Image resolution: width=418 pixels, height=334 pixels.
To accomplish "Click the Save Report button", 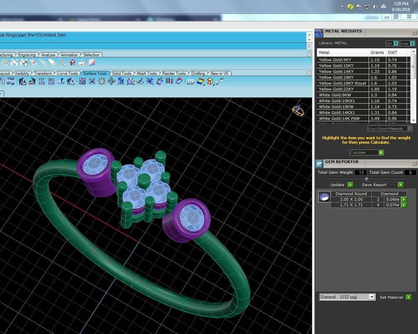I will (x=382, y=184).
